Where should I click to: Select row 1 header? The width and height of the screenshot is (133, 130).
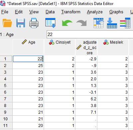pyautogui.click(x=6, y=59)
